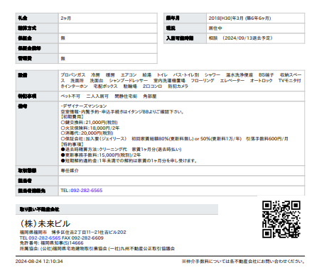Click '角部屋' in special notes

pyautogui.click(x=150, y=96)
